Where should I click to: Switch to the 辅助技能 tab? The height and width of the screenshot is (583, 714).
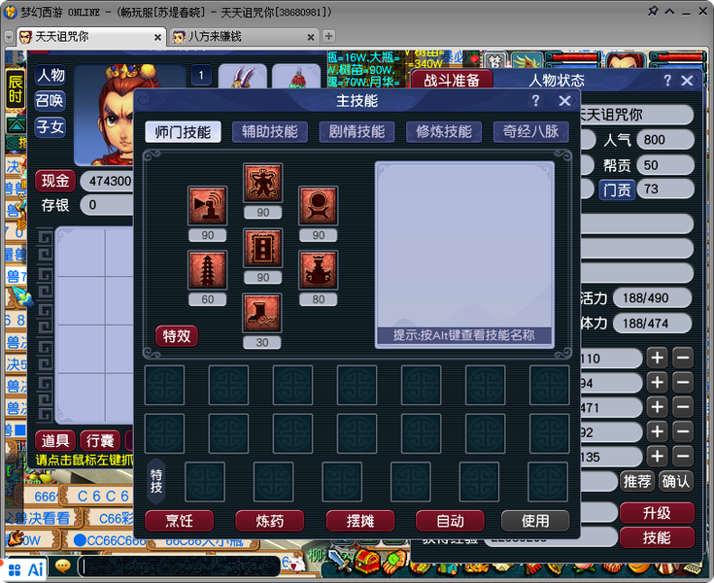click(270, 132)
